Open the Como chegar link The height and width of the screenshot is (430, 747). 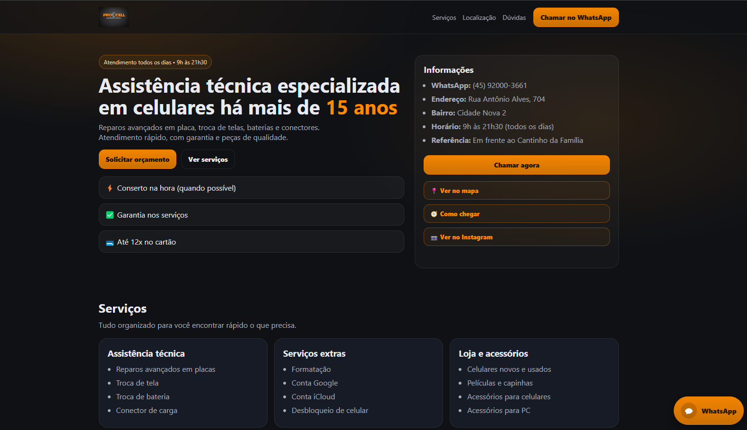click(x=517, y=214)
